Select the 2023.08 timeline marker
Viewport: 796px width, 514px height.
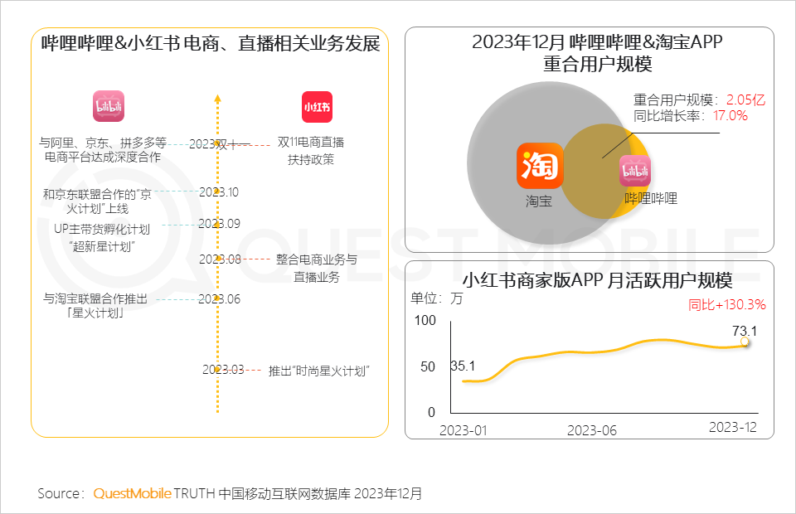pyautogui.click(x=220, y=259)
